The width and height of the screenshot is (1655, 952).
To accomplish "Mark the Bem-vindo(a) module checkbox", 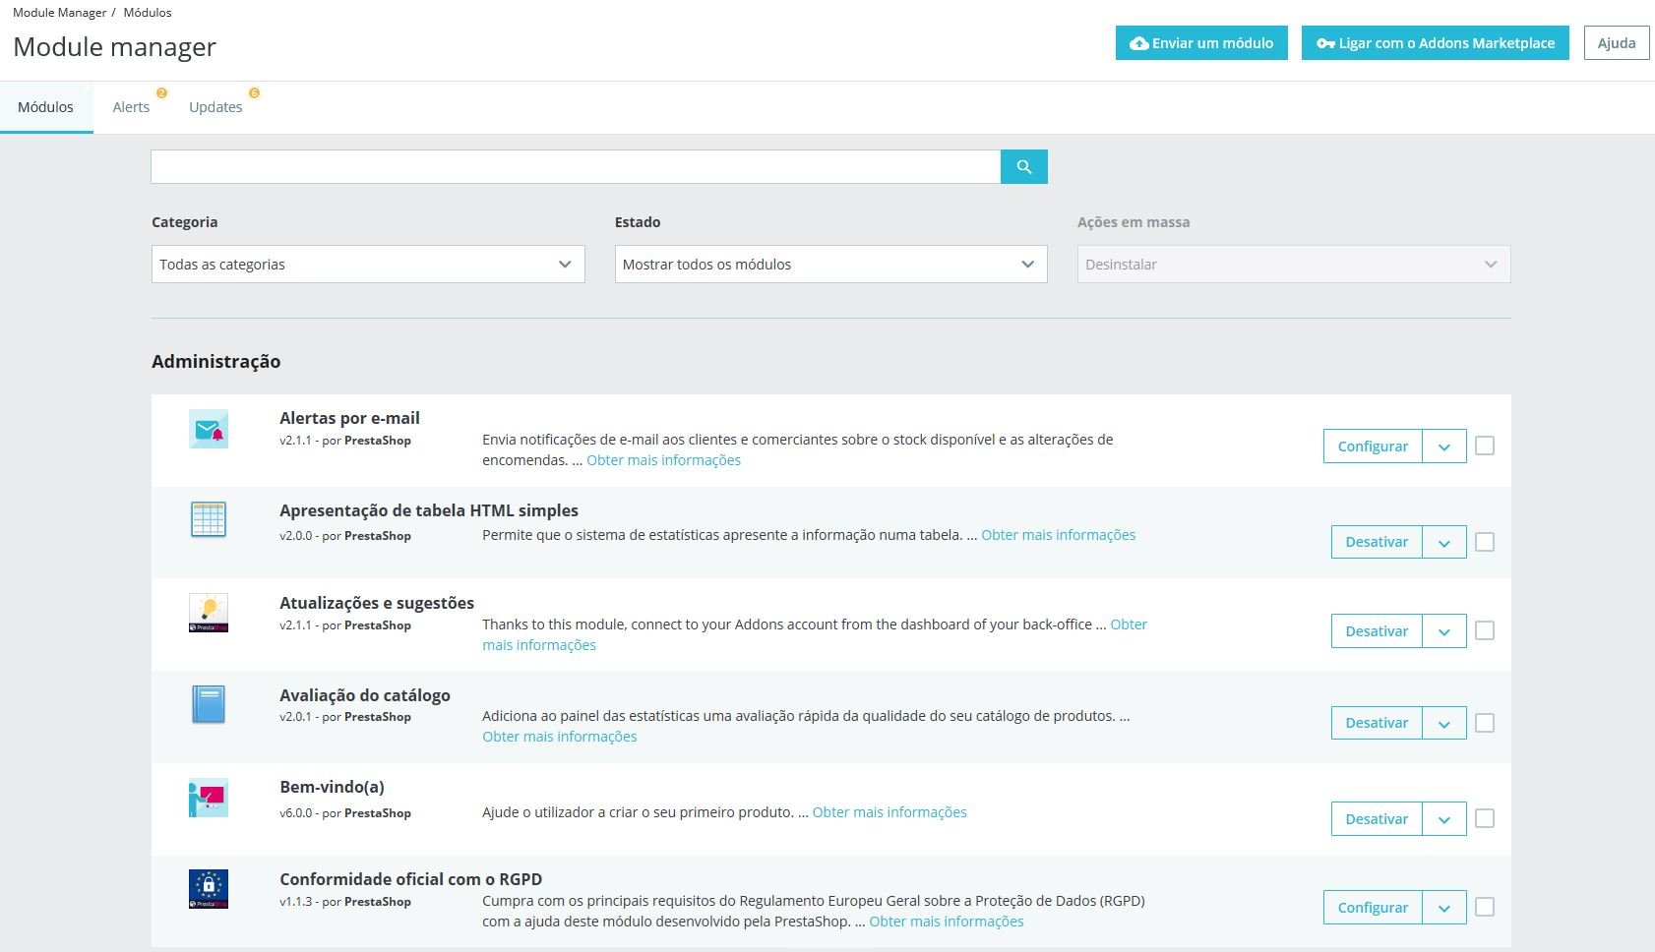I will pyautogui.click(x=1485, y=818).
